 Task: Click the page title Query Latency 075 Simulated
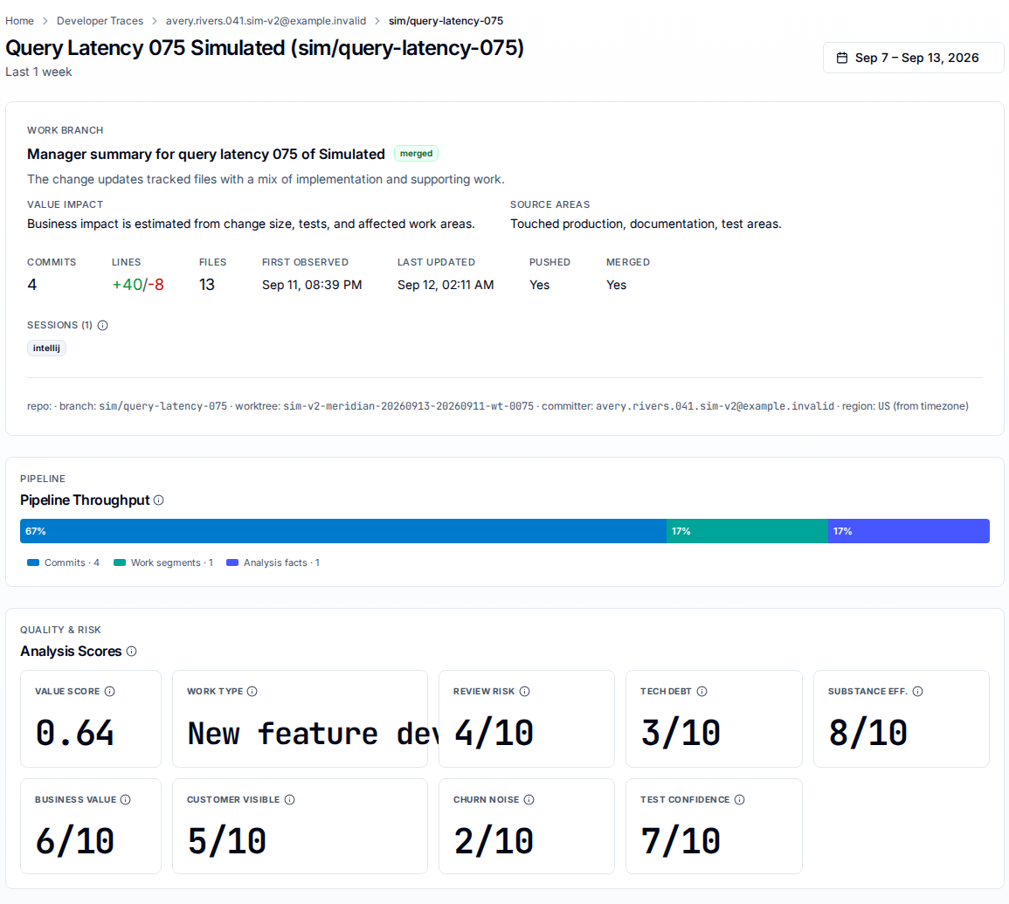[265, 48]
